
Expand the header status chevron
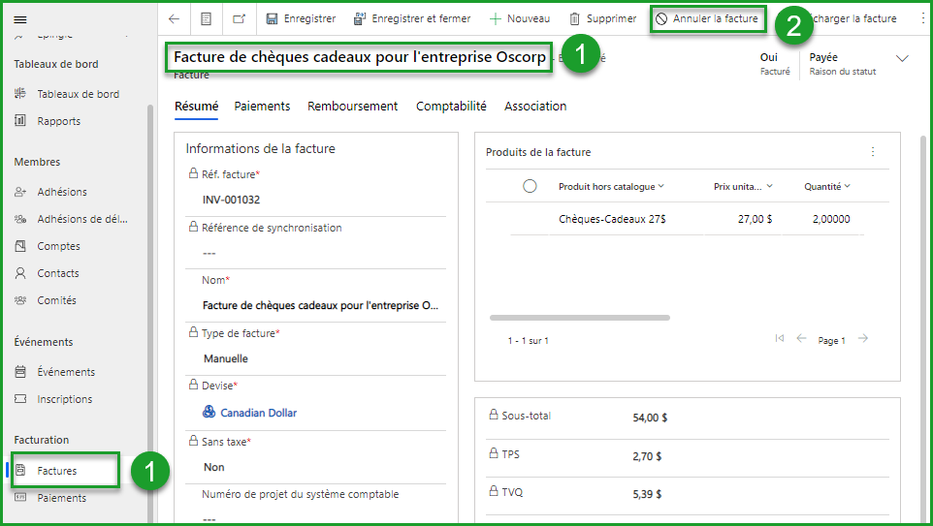(x=902, y=59)
